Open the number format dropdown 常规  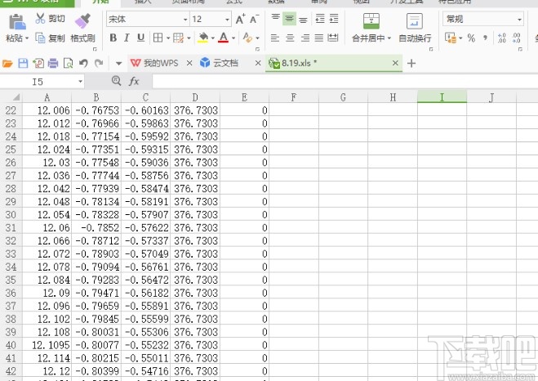tap(519, 20)
